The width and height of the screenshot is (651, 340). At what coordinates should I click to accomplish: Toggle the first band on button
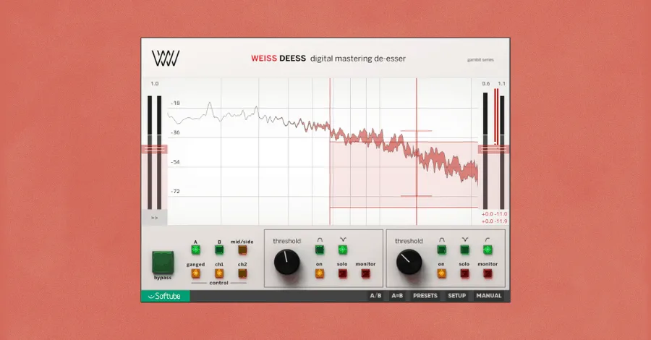point(319,273)
